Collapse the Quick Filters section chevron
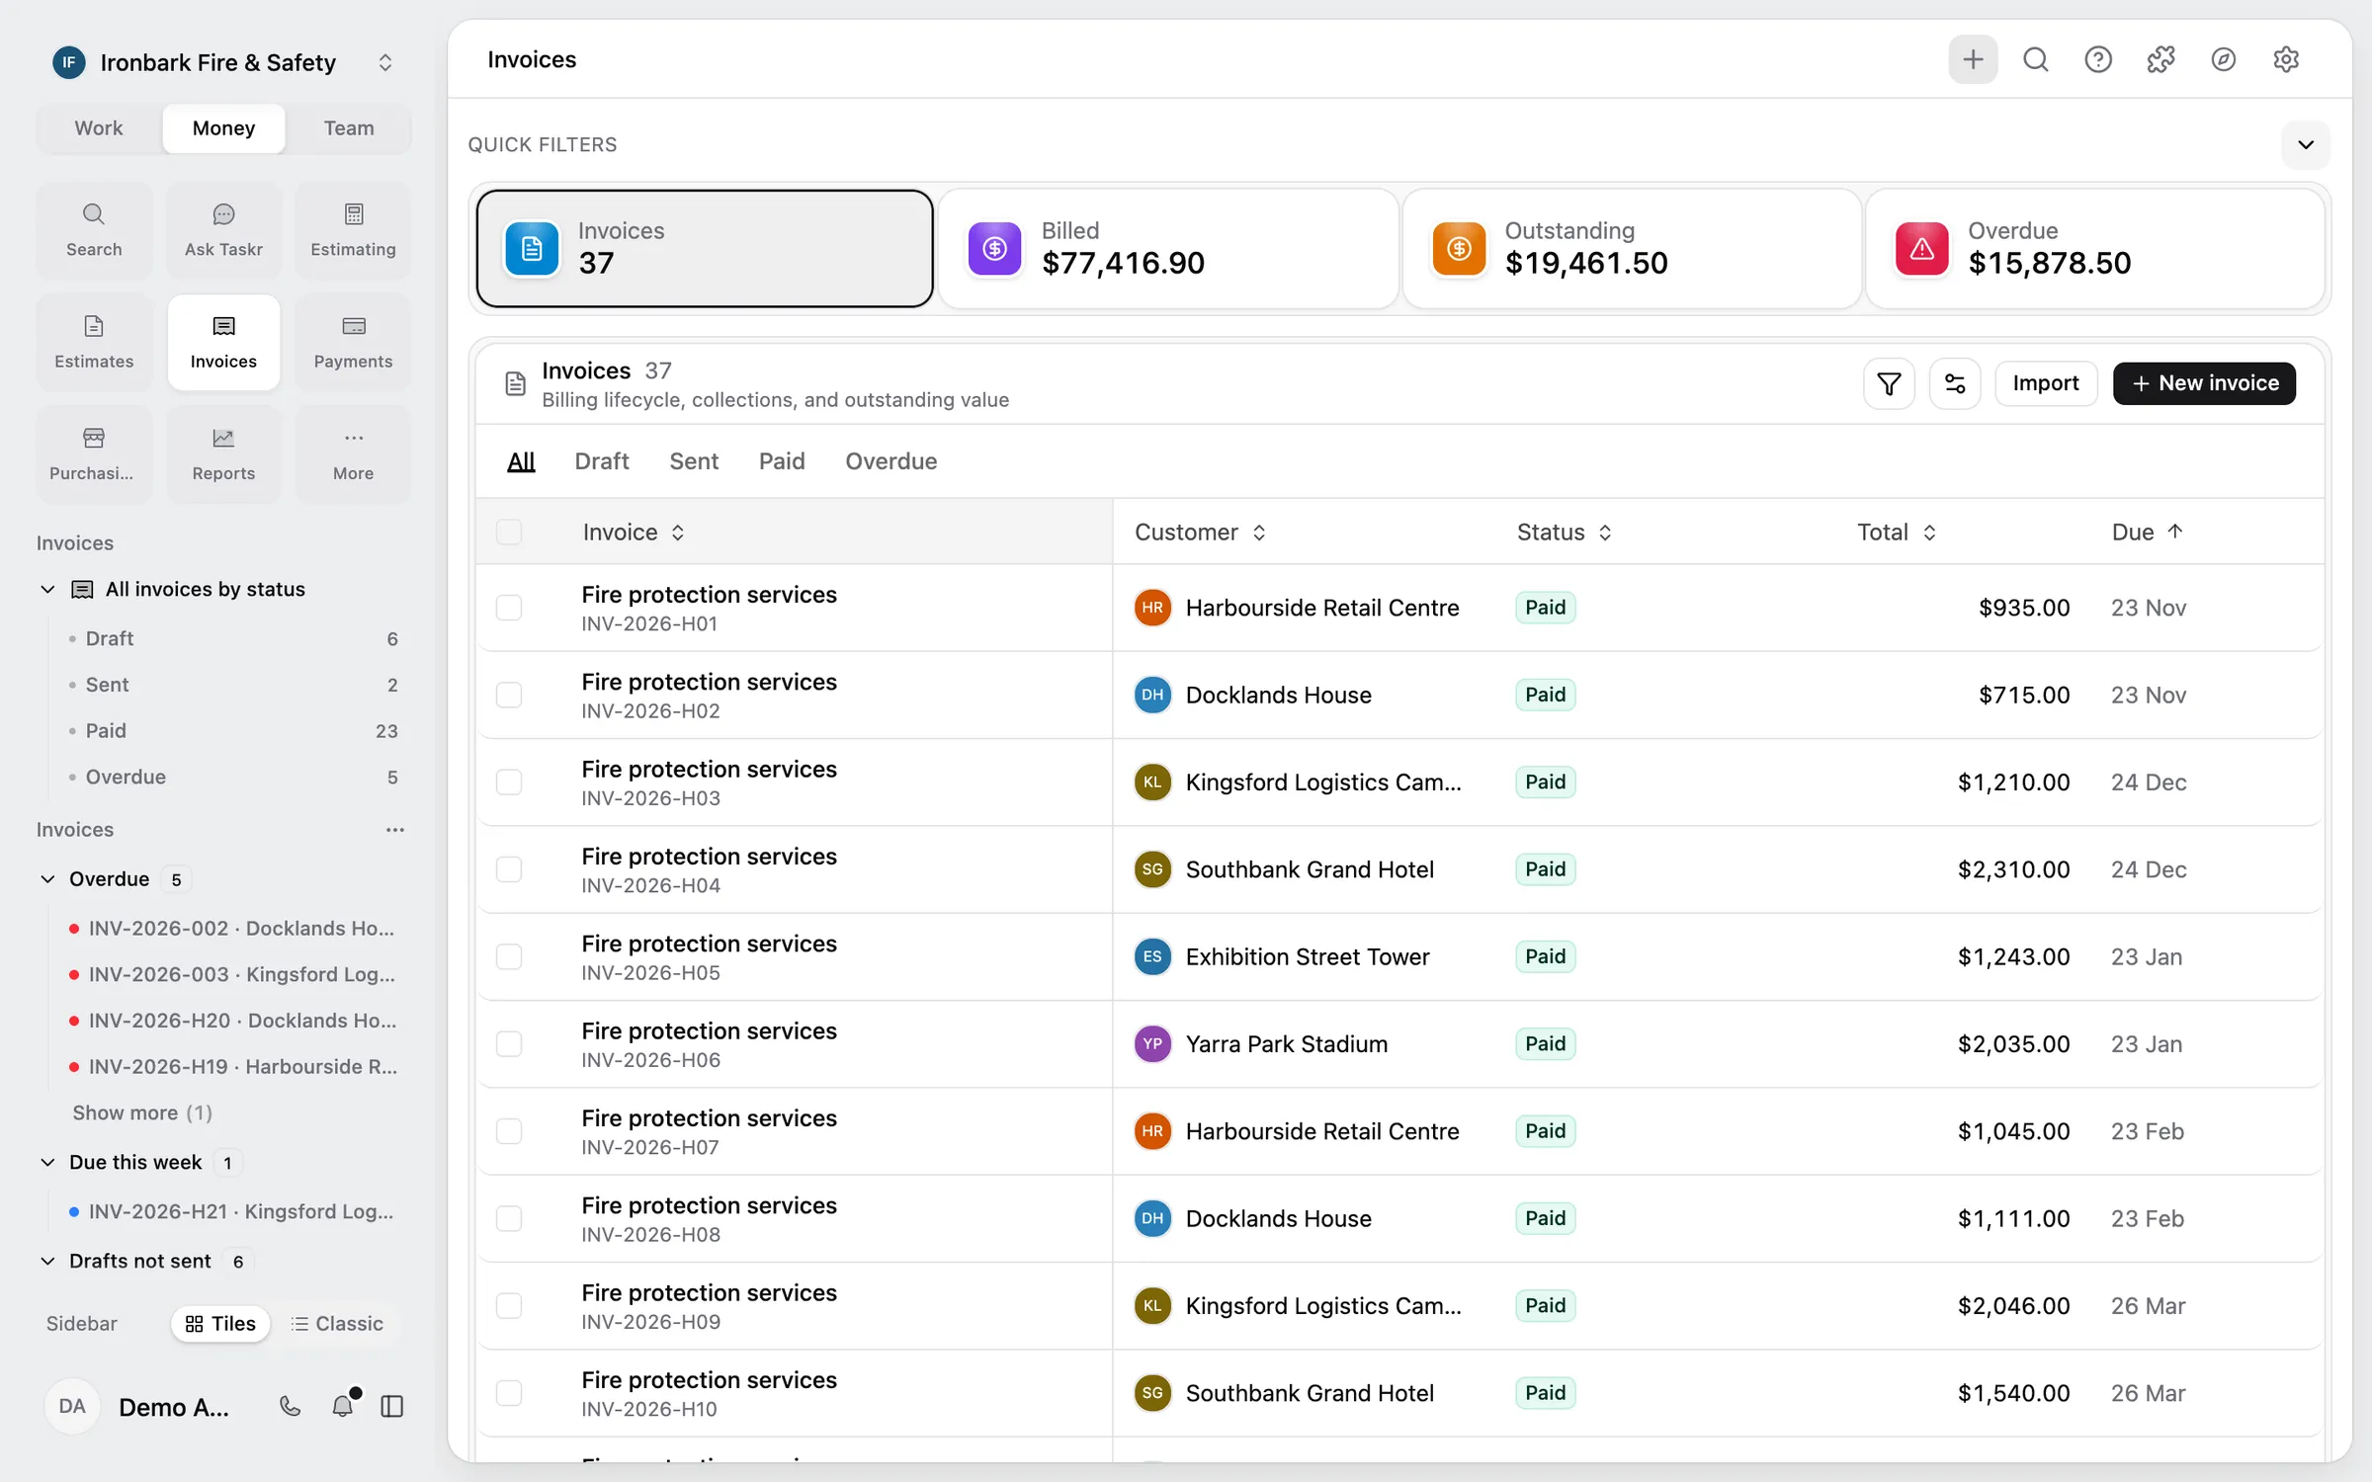Image resolution: width=2372 pixels, height=1482 pixels. click(2305, 144)
